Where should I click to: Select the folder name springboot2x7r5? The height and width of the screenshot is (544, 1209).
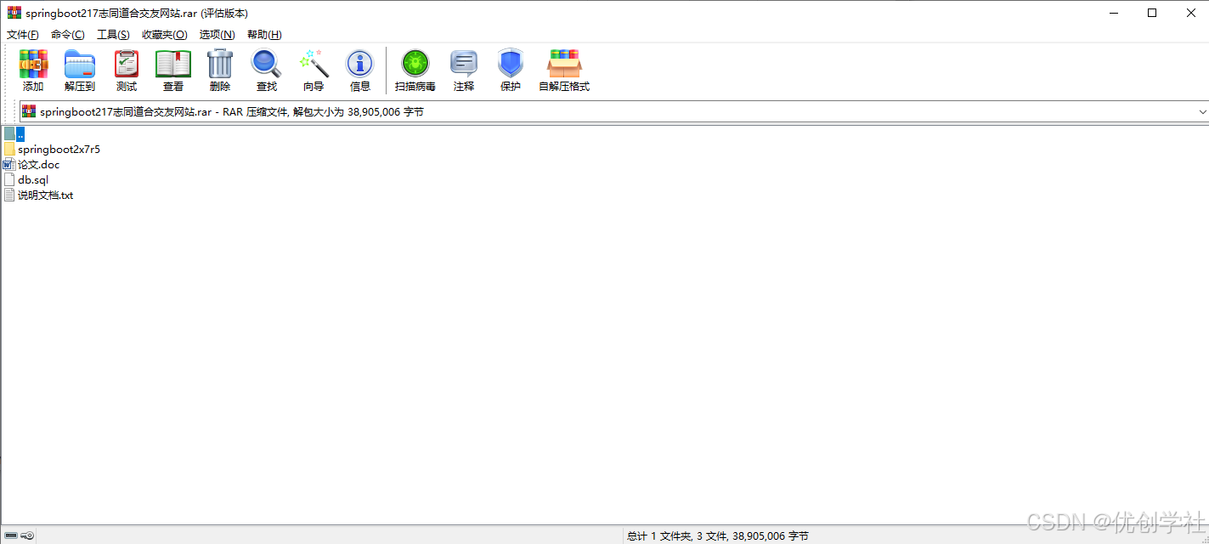coord(59,149)
